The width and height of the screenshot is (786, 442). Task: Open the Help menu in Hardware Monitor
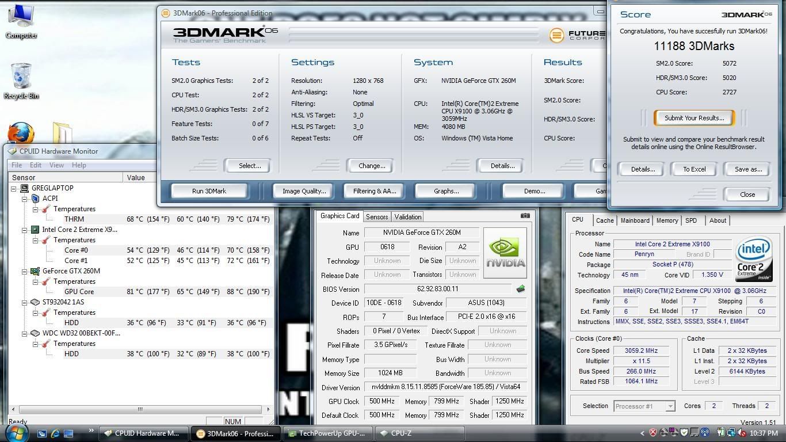[x=79, y=165]
